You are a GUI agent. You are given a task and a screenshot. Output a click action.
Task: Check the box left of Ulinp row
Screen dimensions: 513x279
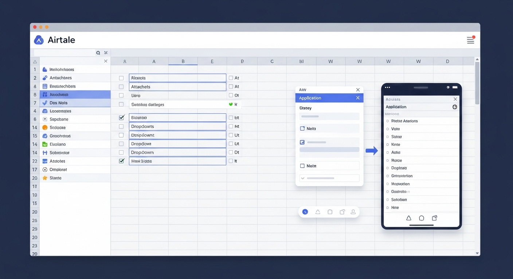coord(121,96)
